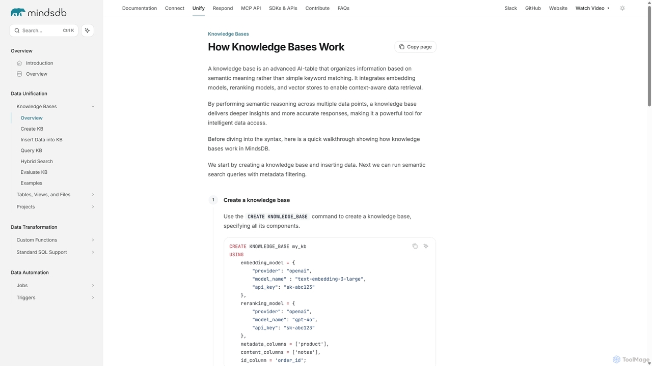Click the Data Automation heading

click(30, 272)
